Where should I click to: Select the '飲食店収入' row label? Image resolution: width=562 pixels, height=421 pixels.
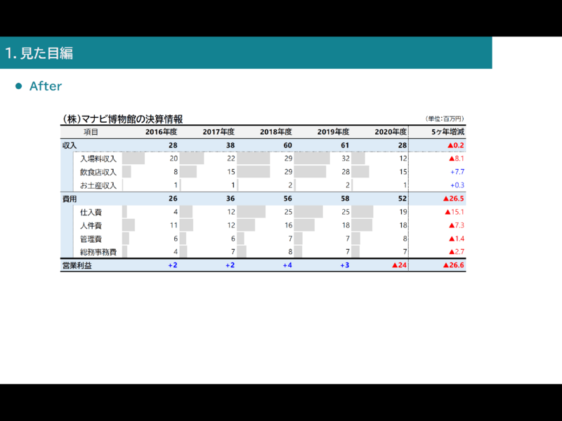98,172
